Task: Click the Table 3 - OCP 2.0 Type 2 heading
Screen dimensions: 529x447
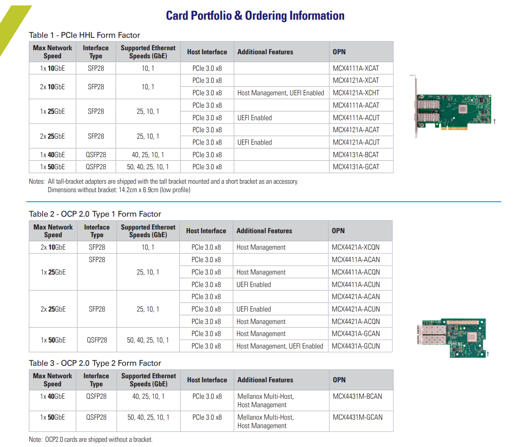Action: (95, 363)
